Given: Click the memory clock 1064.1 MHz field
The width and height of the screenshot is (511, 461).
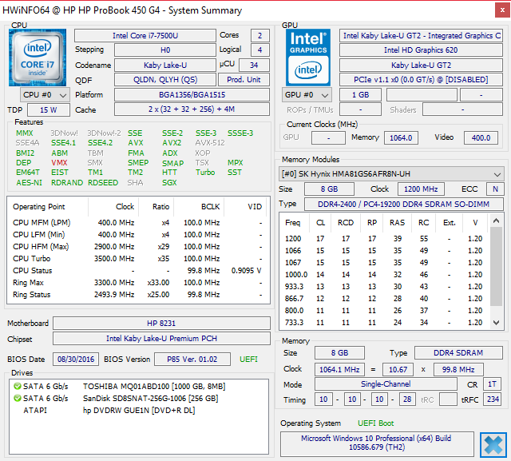Looking at the screenshot, I should coord(339,369).
